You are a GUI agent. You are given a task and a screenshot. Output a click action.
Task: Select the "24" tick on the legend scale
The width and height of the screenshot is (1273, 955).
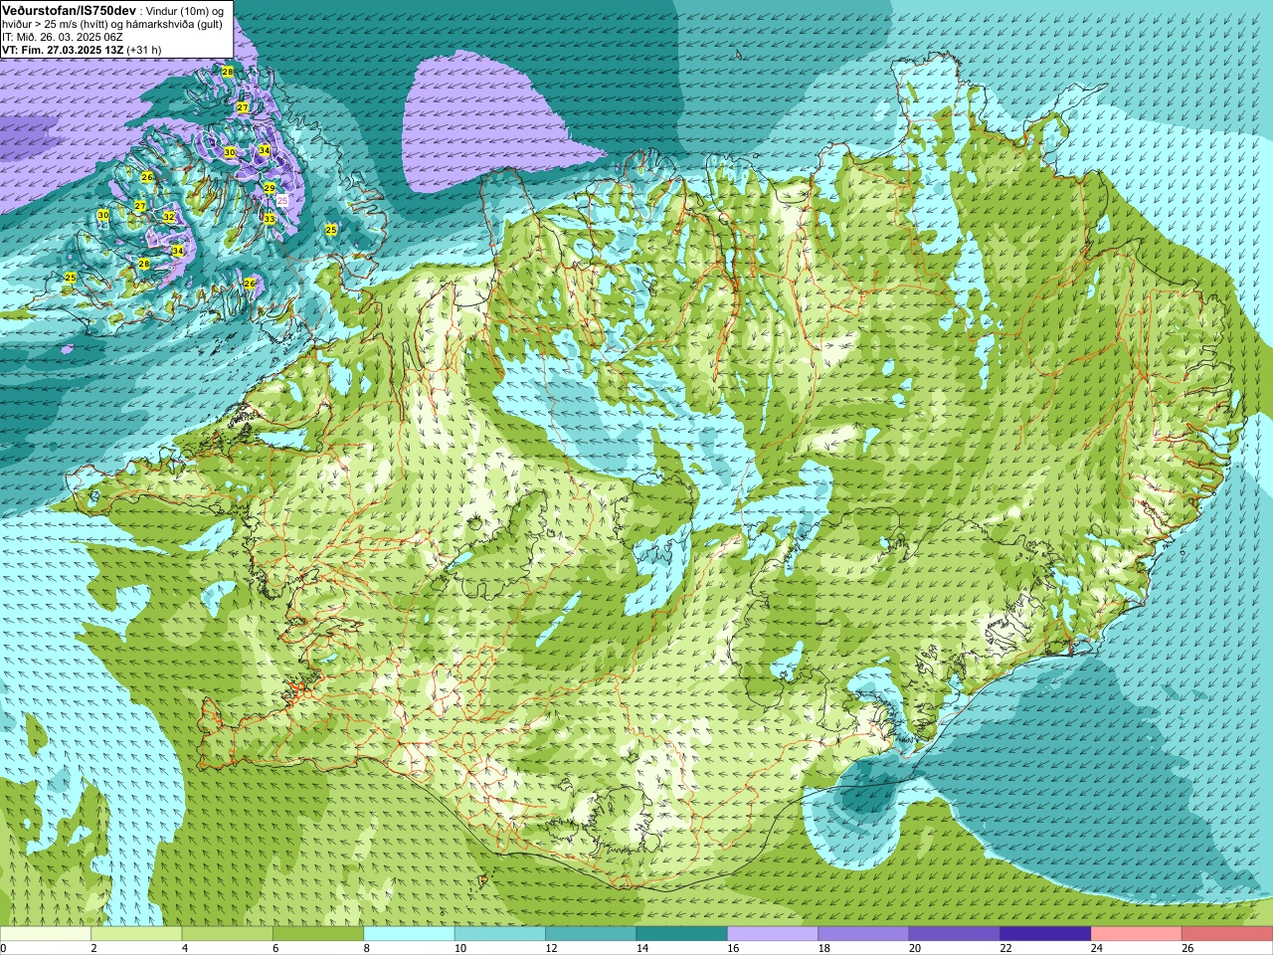pyautogui.click(x=1097, y=948)
